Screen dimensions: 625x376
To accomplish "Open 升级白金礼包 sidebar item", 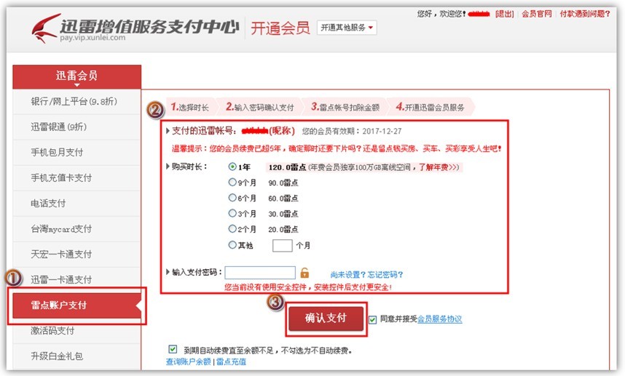I will click(77, 356).
